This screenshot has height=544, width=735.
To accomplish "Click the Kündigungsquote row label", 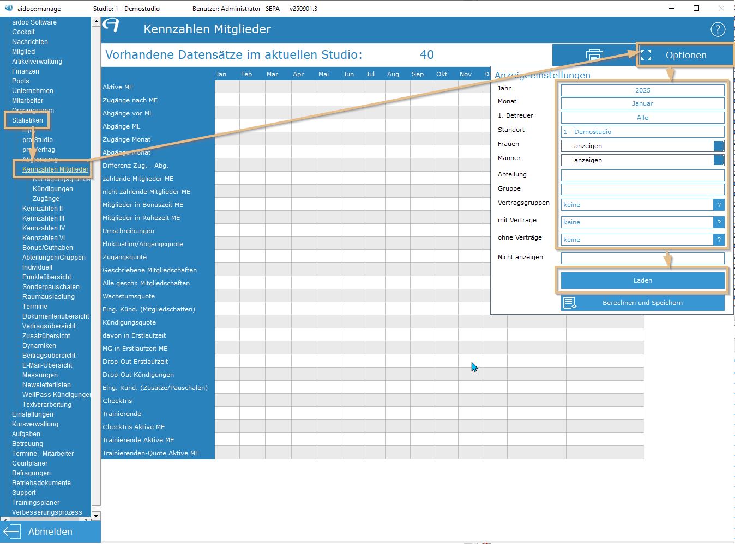I will [x=129, y=322].
